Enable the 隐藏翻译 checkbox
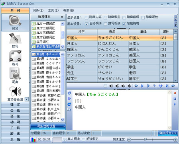Screen dimensions: 179x144 [124, 18]
